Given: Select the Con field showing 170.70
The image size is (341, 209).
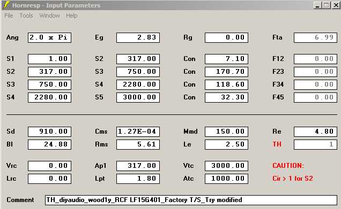Looking at the screenshot, I should [x=226, y=72].
